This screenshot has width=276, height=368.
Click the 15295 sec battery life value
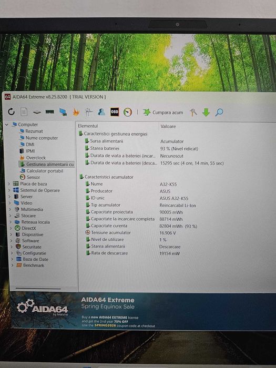(192, 163)
